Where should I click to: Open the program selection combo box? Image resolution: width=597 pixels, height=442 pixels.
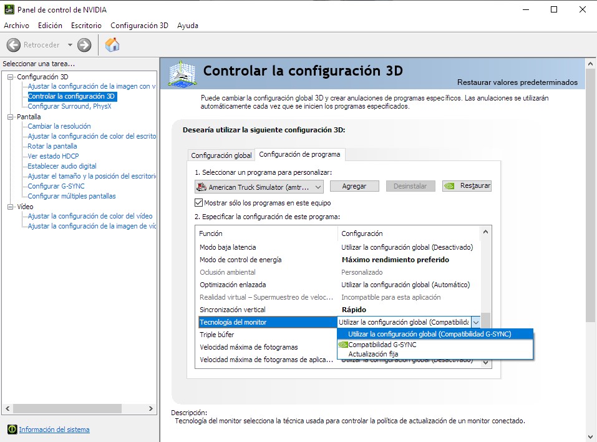pos(259,187)
